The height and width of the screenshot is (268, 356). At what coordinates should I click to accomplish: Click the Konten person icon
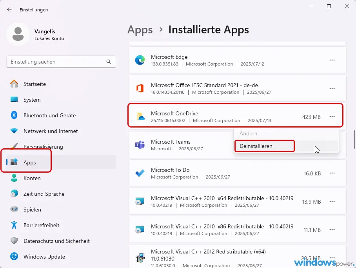(x=14, y=178)
